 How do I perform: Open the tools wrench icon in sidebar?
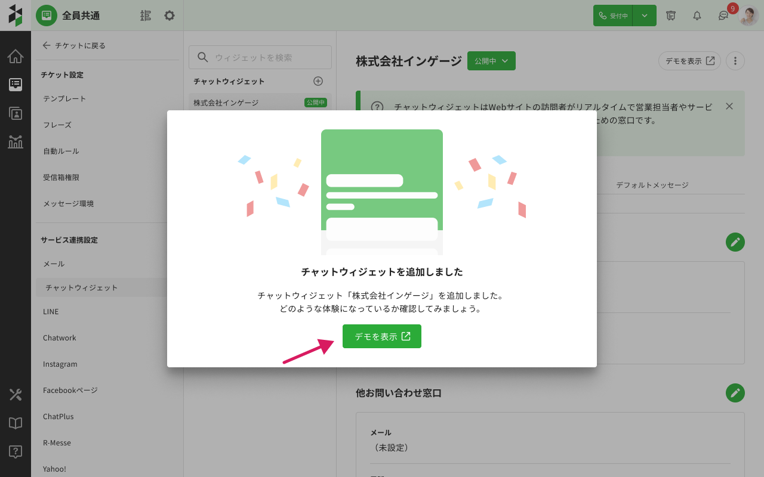click(16, 395)
